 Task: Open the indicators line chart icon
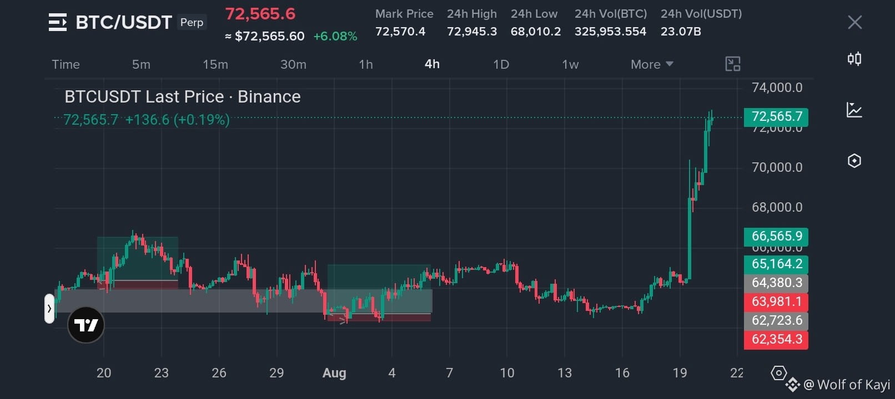(x=854, y=110)
